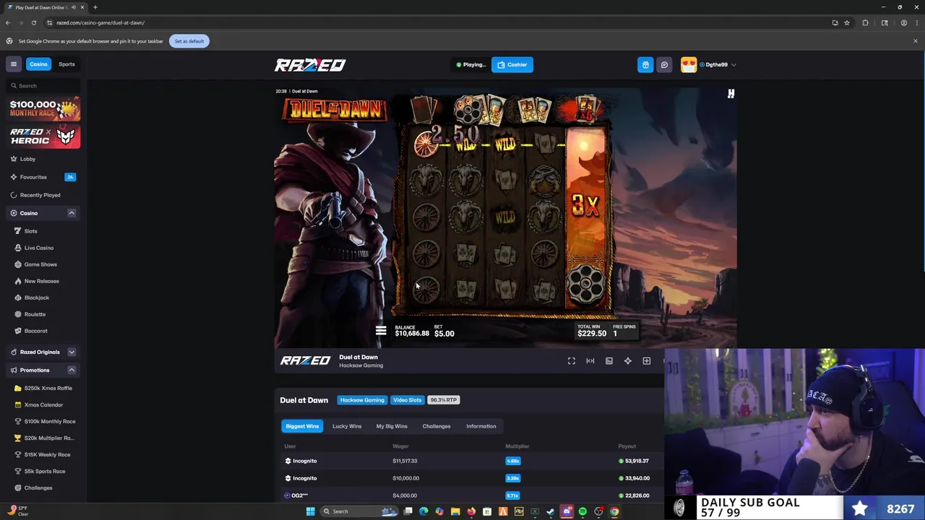925x520 pixels.
Task: Bookmark this page with star icon
Action: tap(847, 22)
